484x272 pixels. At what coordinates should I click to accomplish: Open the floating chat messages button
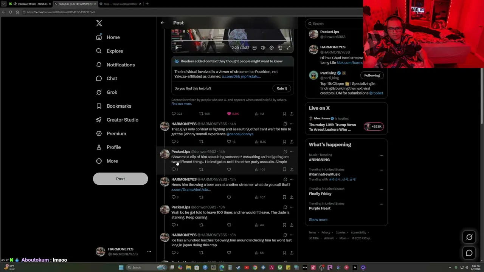469,253
